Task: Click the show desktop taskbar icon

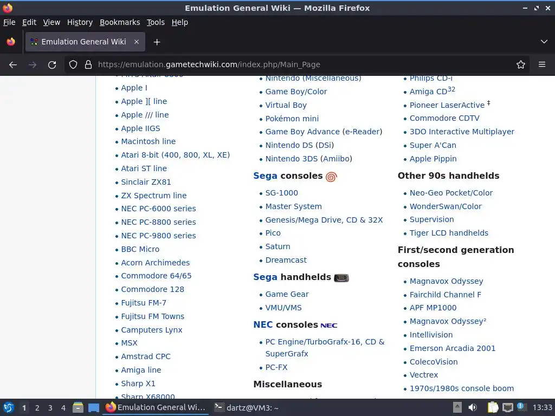Action: 93,408
